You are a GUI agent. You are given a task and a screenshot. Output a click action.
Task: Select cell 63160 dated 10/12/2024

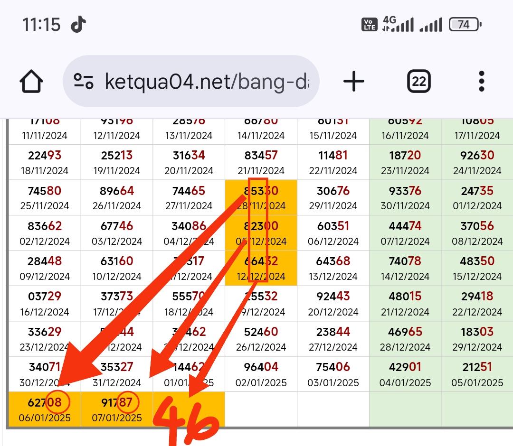(x=117, y=268)
